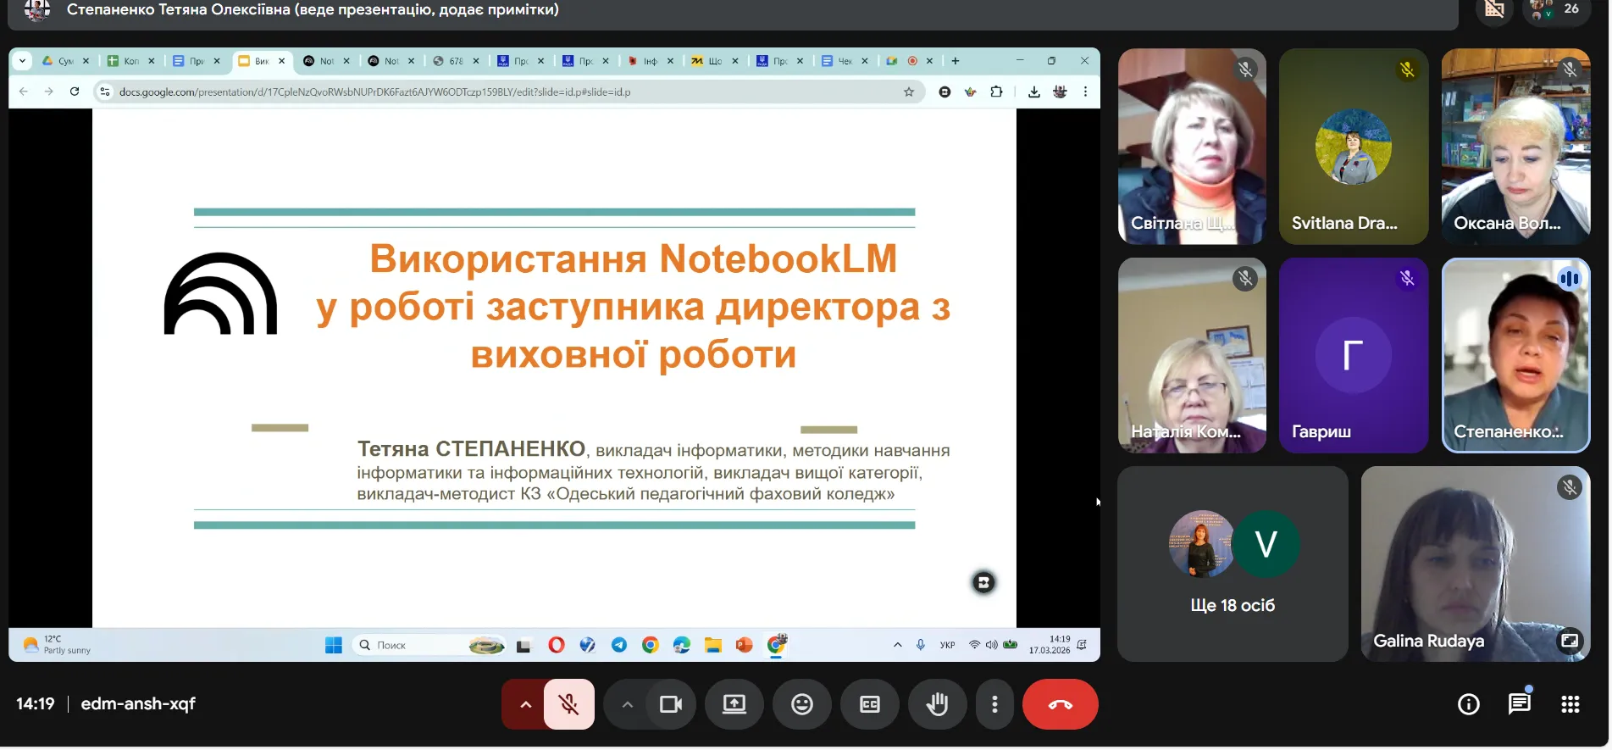The height and width of the screenshot is (750, 1612).
Task: Select the Гавриш participant tile
Action: 1353,355
